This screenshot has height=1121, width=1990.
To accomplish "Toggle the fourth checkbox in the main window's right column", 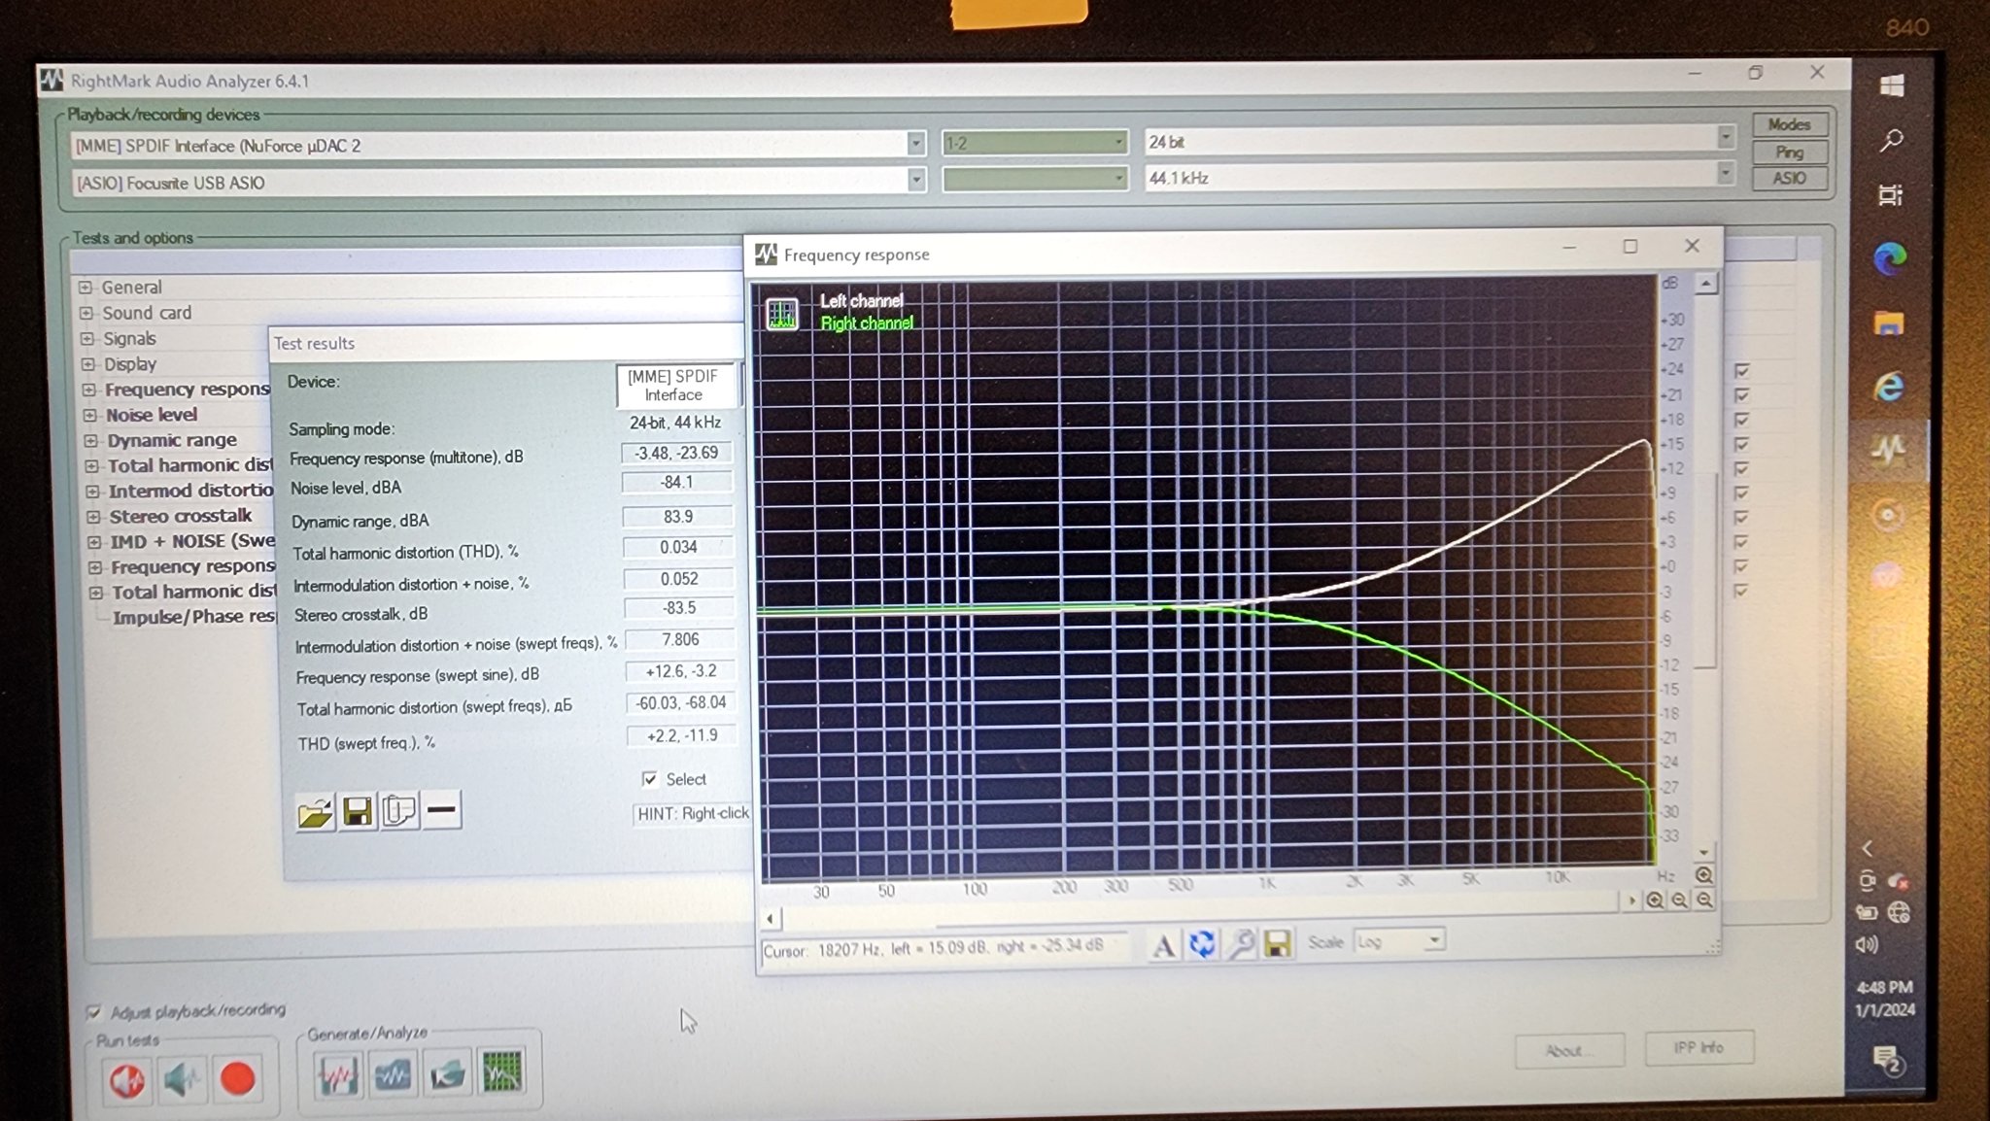I will [1741, 443].
